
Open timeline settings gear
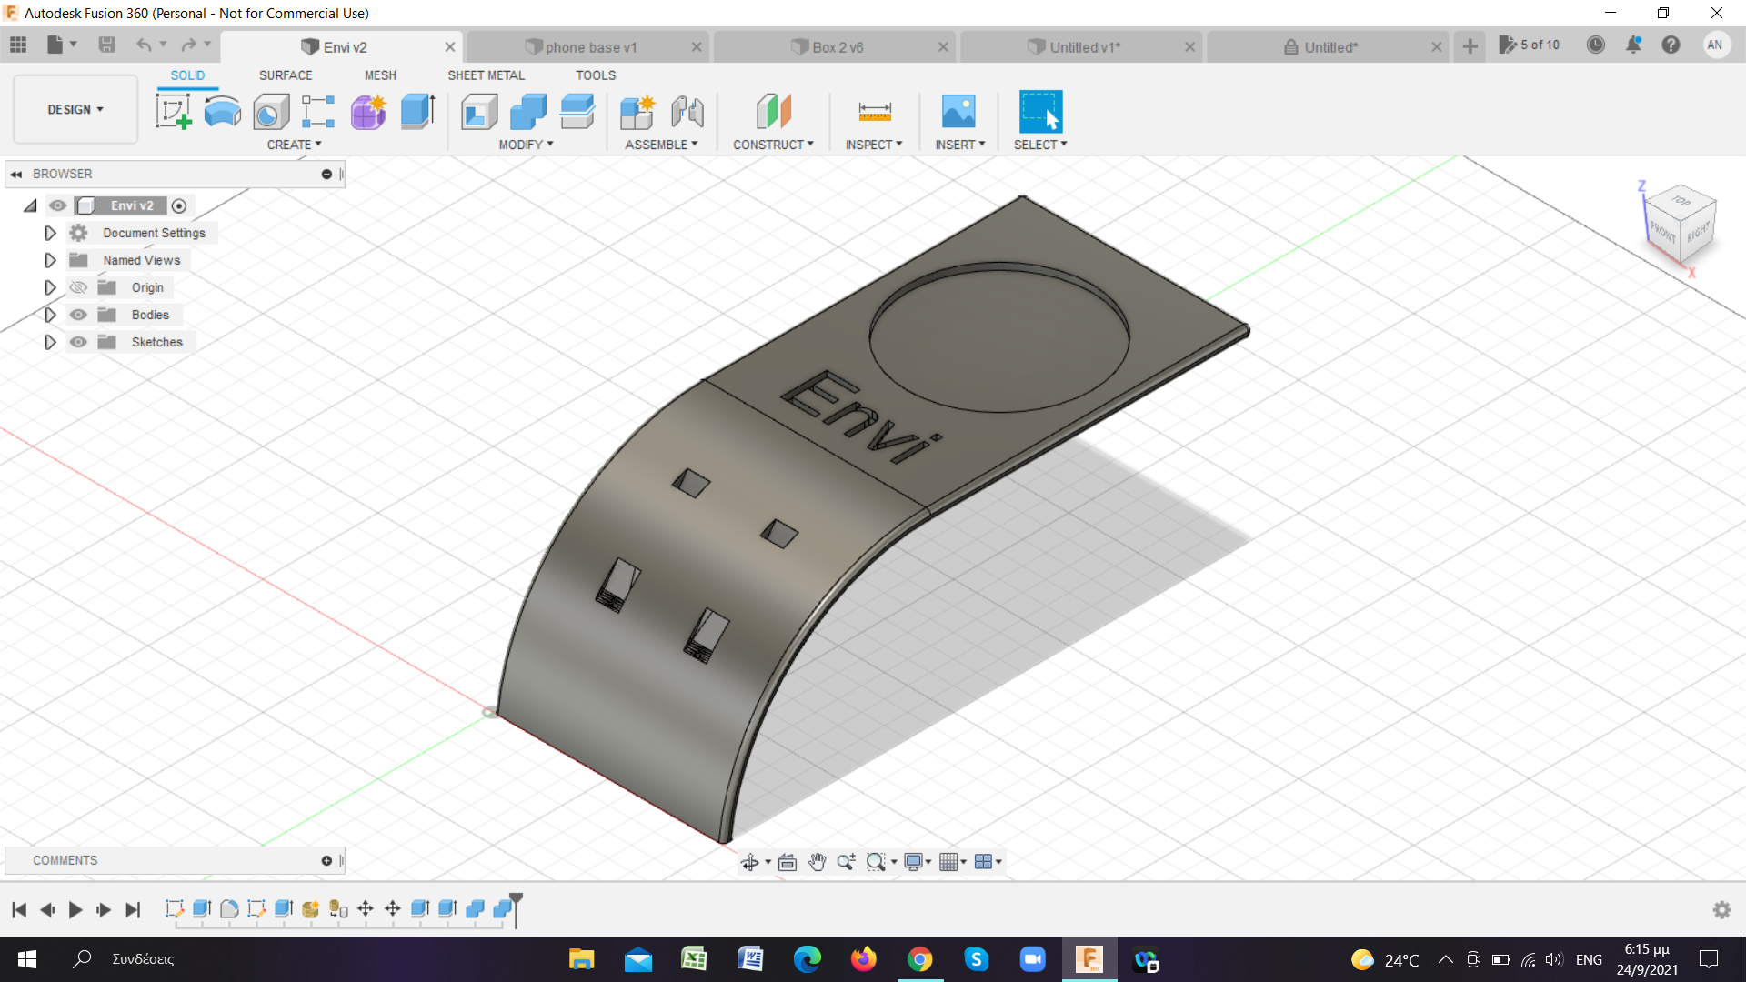point(1721,909)
